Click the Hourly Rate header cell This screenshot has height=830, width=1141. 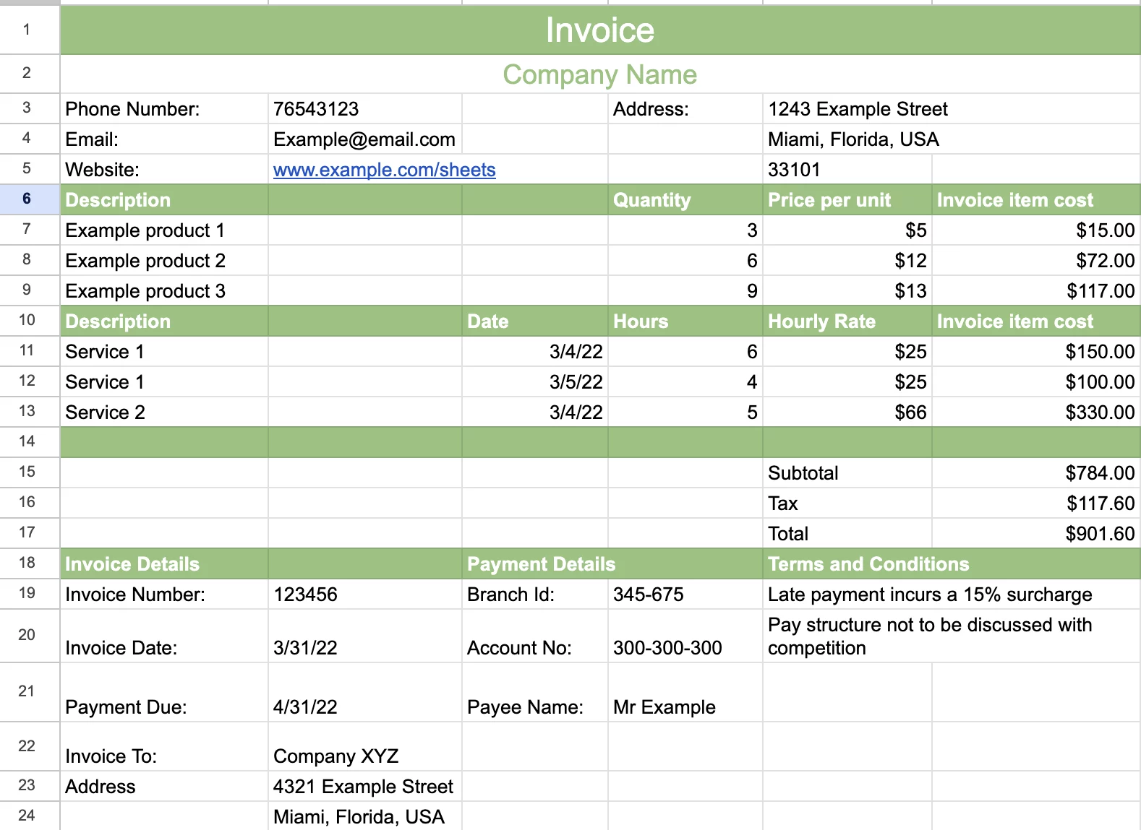pos(821,321)
